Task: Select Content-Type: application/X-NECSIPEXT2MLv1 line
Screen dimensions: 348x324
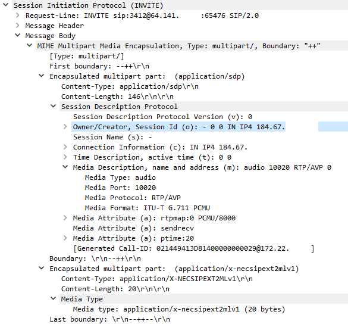Action: click(x=157, y=279)
